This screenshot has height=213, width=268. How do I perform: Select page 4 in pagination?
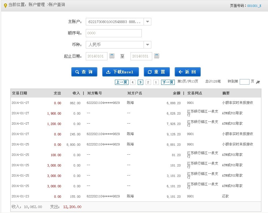pyautogui.click(x=133, y=82)
